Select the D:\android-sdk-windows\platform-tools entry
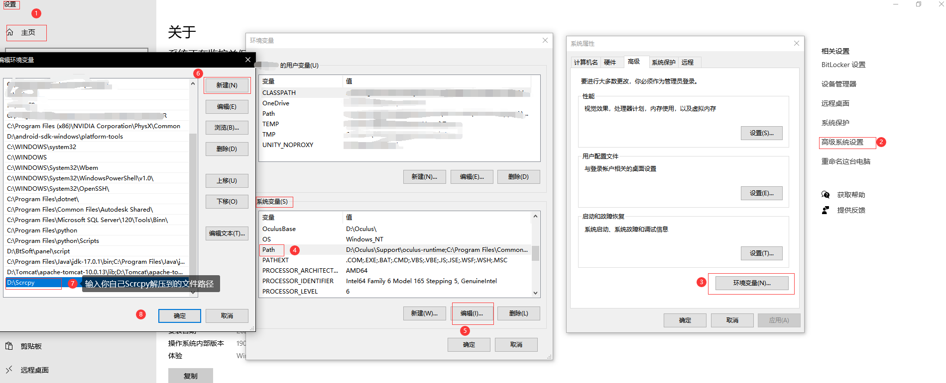The height and width of the screenshot is (383, 946). tap(97, 137)
